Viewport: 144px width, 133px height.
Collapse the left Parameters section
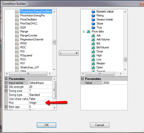coord(6,79)
